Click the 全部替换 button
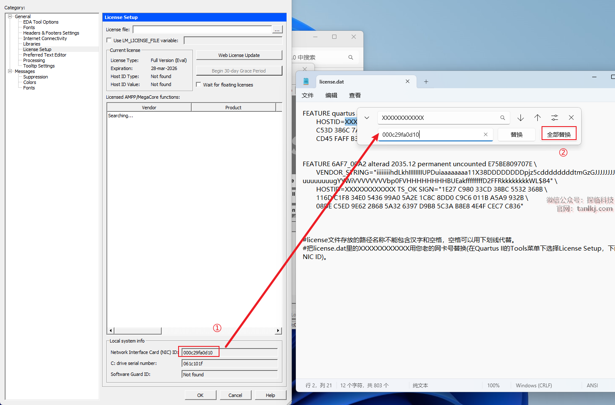This screenshot has height=405, width=615. tap(559, 135)
